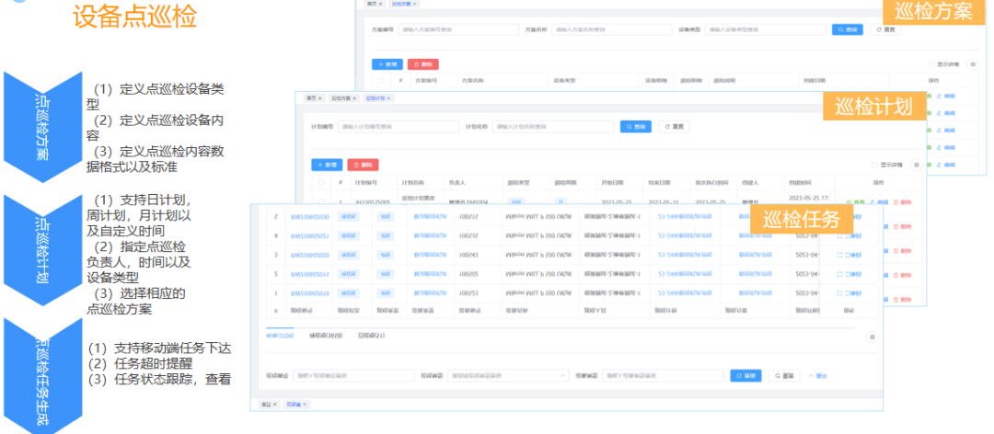The width and height of the screenshot is (994, 434).
Task: Close 首页 tab in the 巡检计划 window
Action: [319, 98]
